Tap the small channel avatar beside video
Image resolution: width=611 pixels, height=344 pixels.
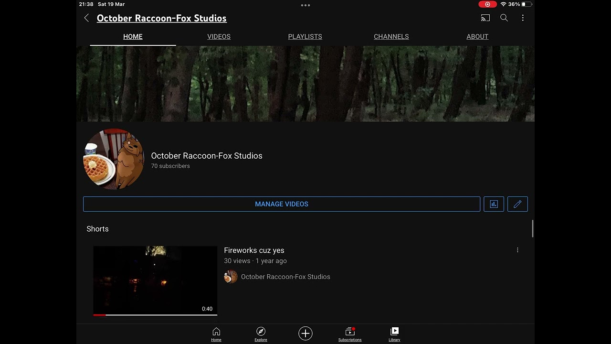pos(231,277)
